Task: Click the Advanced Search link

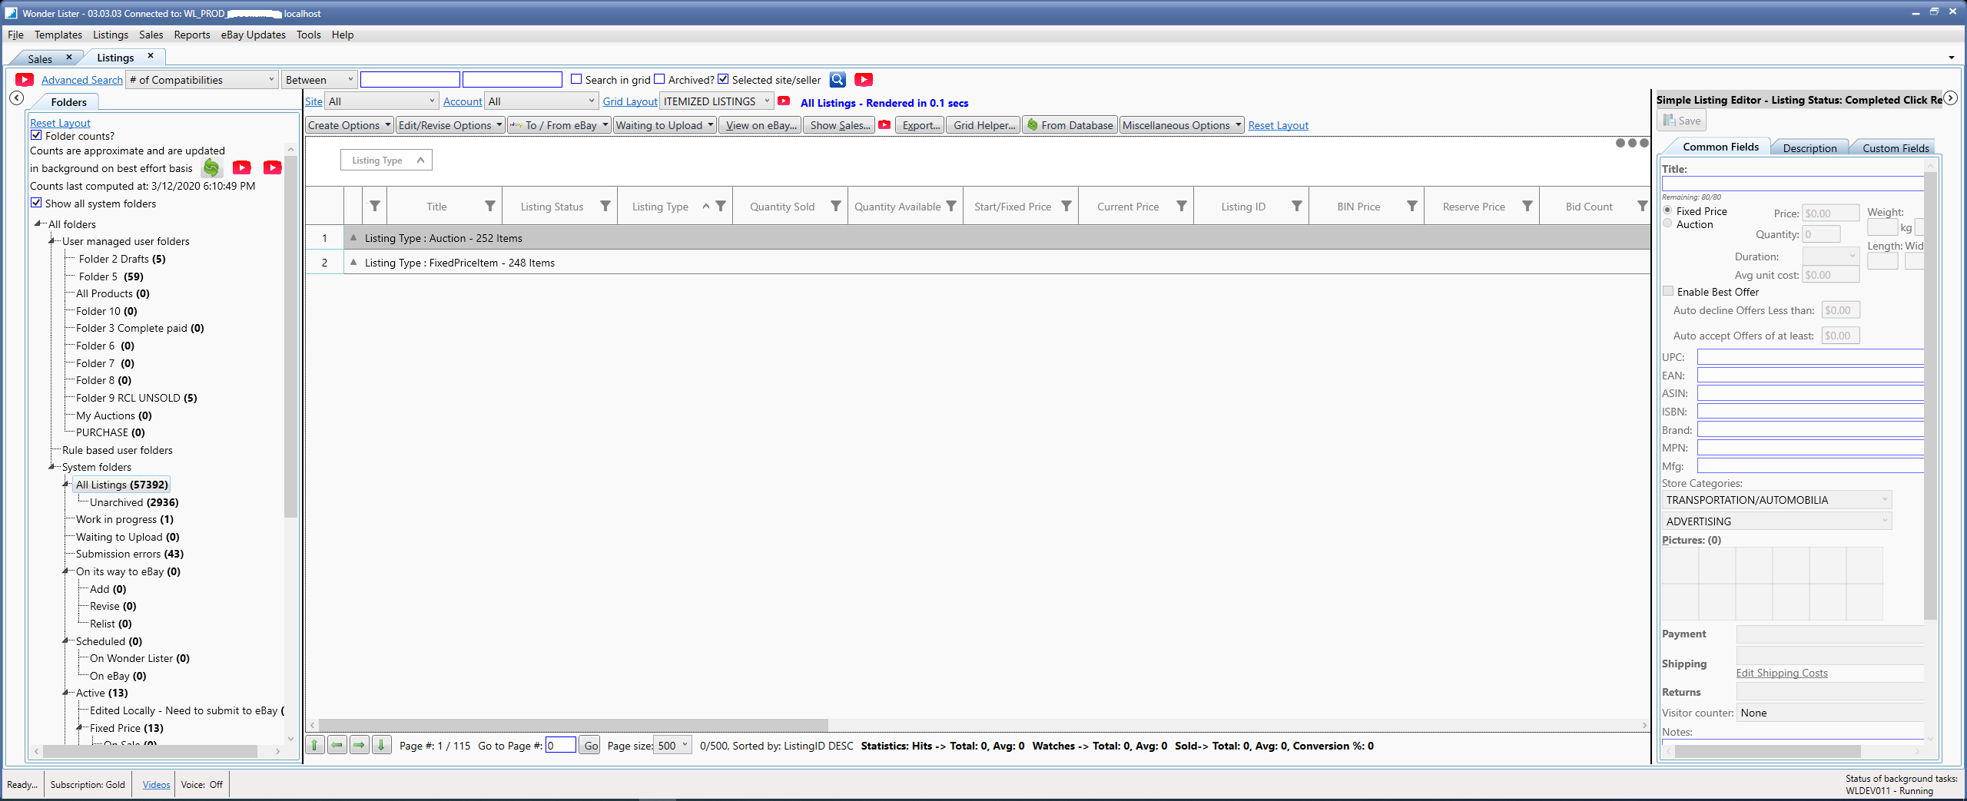Action: pos(82,79)
